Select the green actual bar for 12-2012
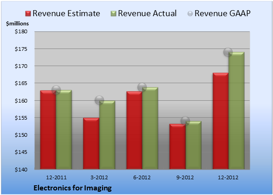This screenshot has width=273, height=195. click(x=236, y=110)
